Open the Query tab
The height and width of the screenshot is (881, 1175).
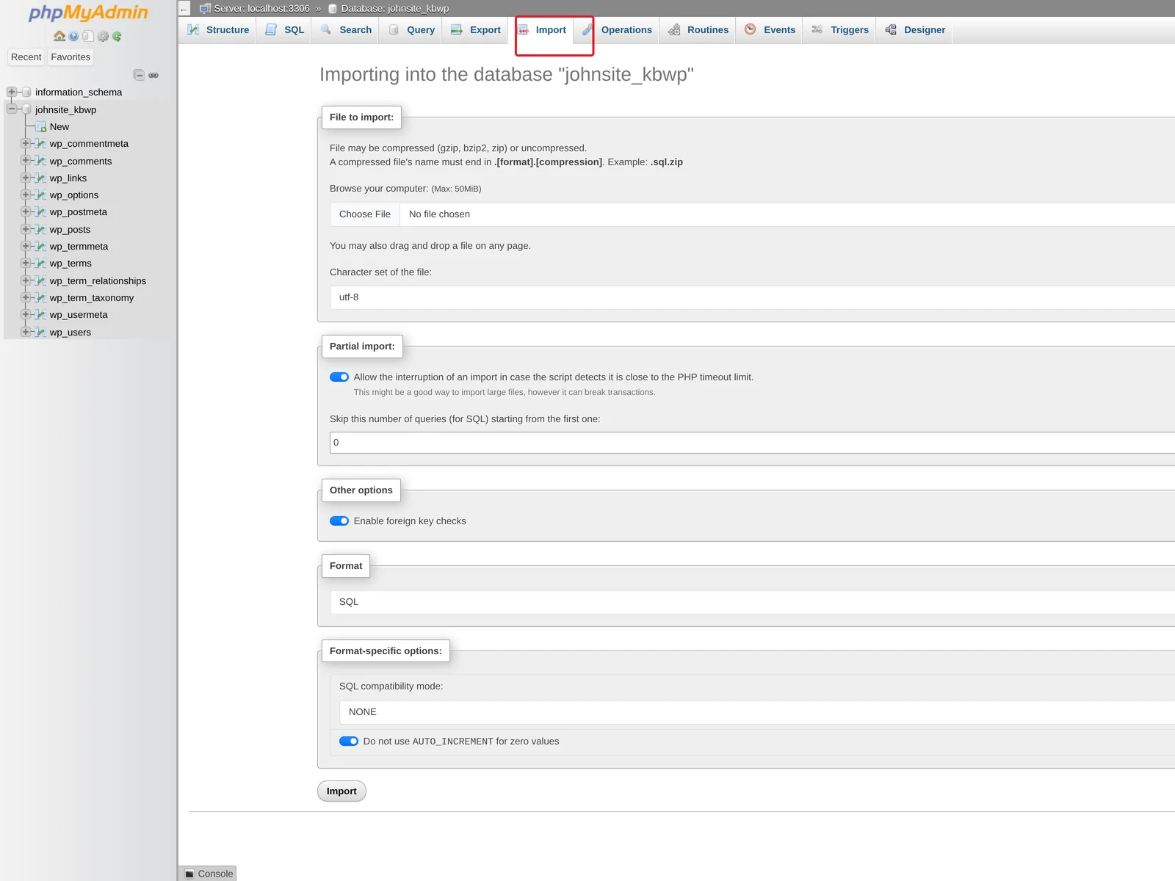(x=411, y=30)
